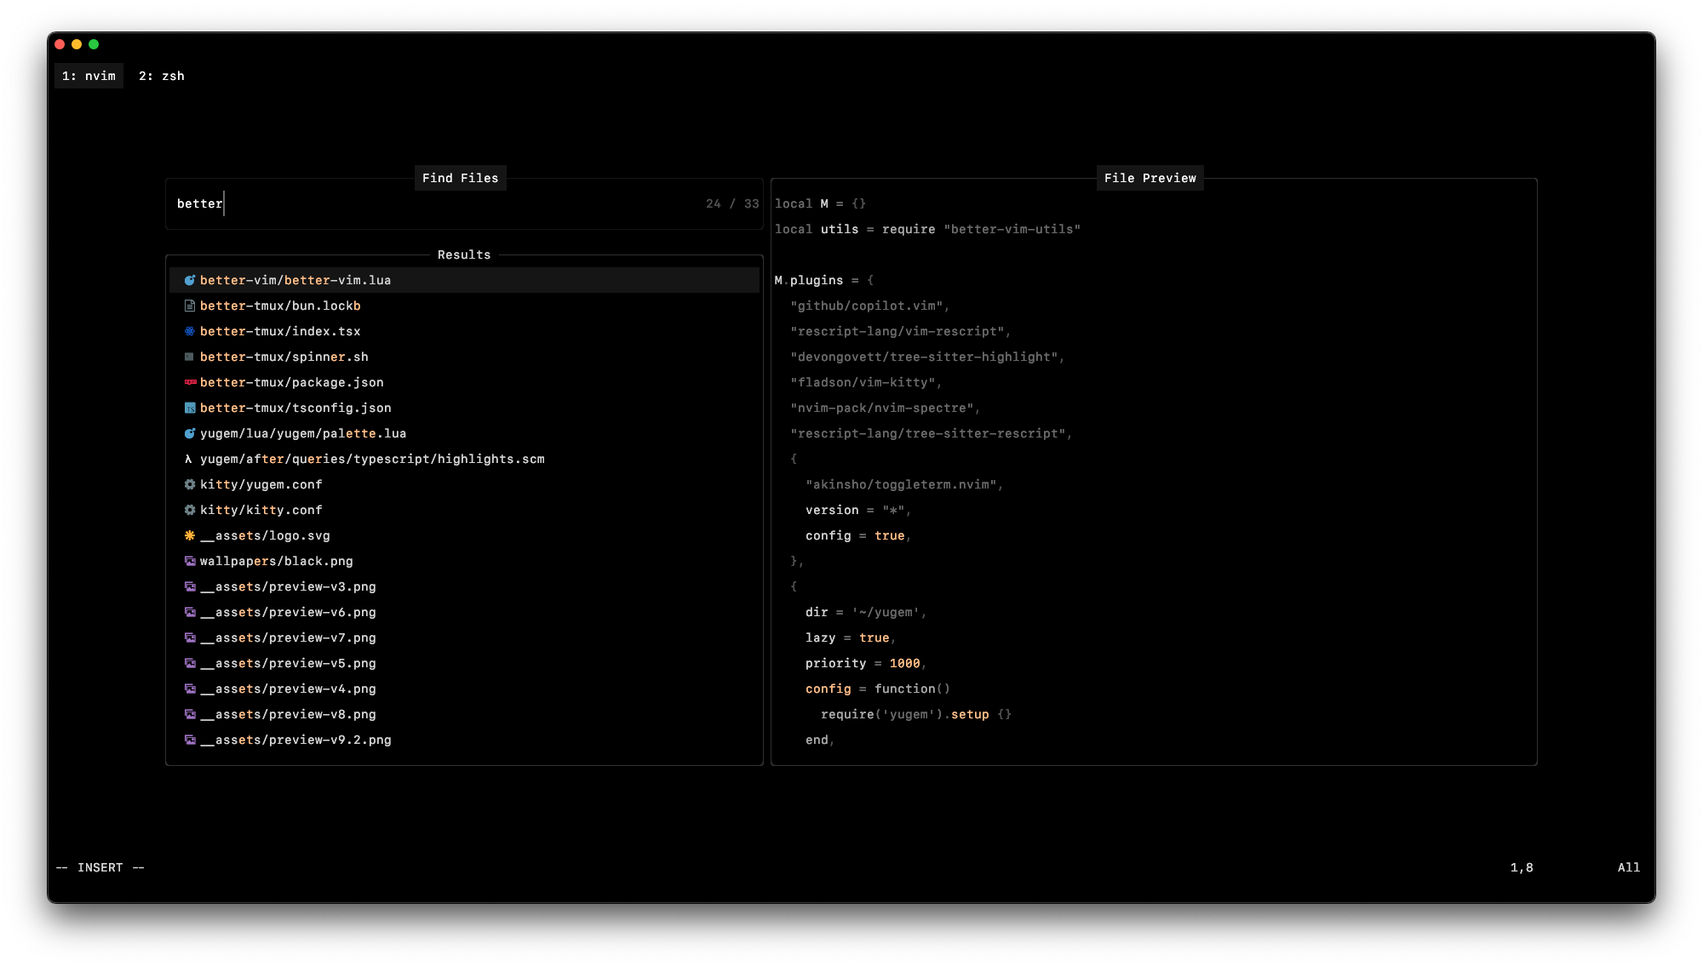Viewport: 1703px width, 966px height.
Task: Click preview line "github/copilot.vim"
Action: [x=869, y=306]
